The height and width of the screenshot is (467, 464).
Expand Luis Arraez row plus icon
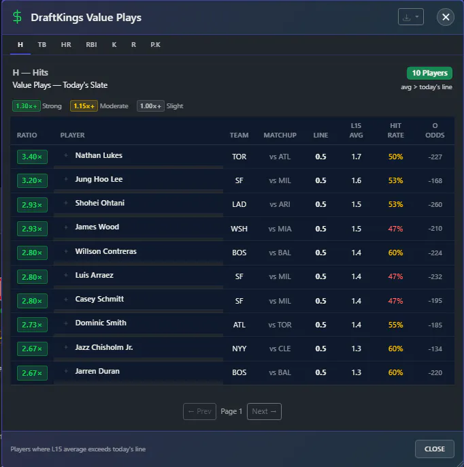tap(66, 275)
